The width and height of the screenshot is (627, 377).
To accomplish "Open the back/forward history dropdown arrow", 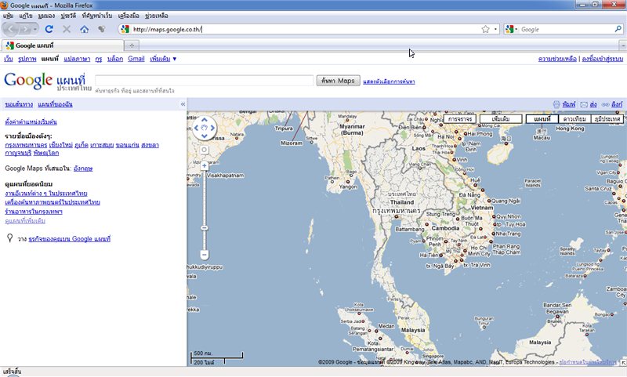I will click(x=35, y=29).
